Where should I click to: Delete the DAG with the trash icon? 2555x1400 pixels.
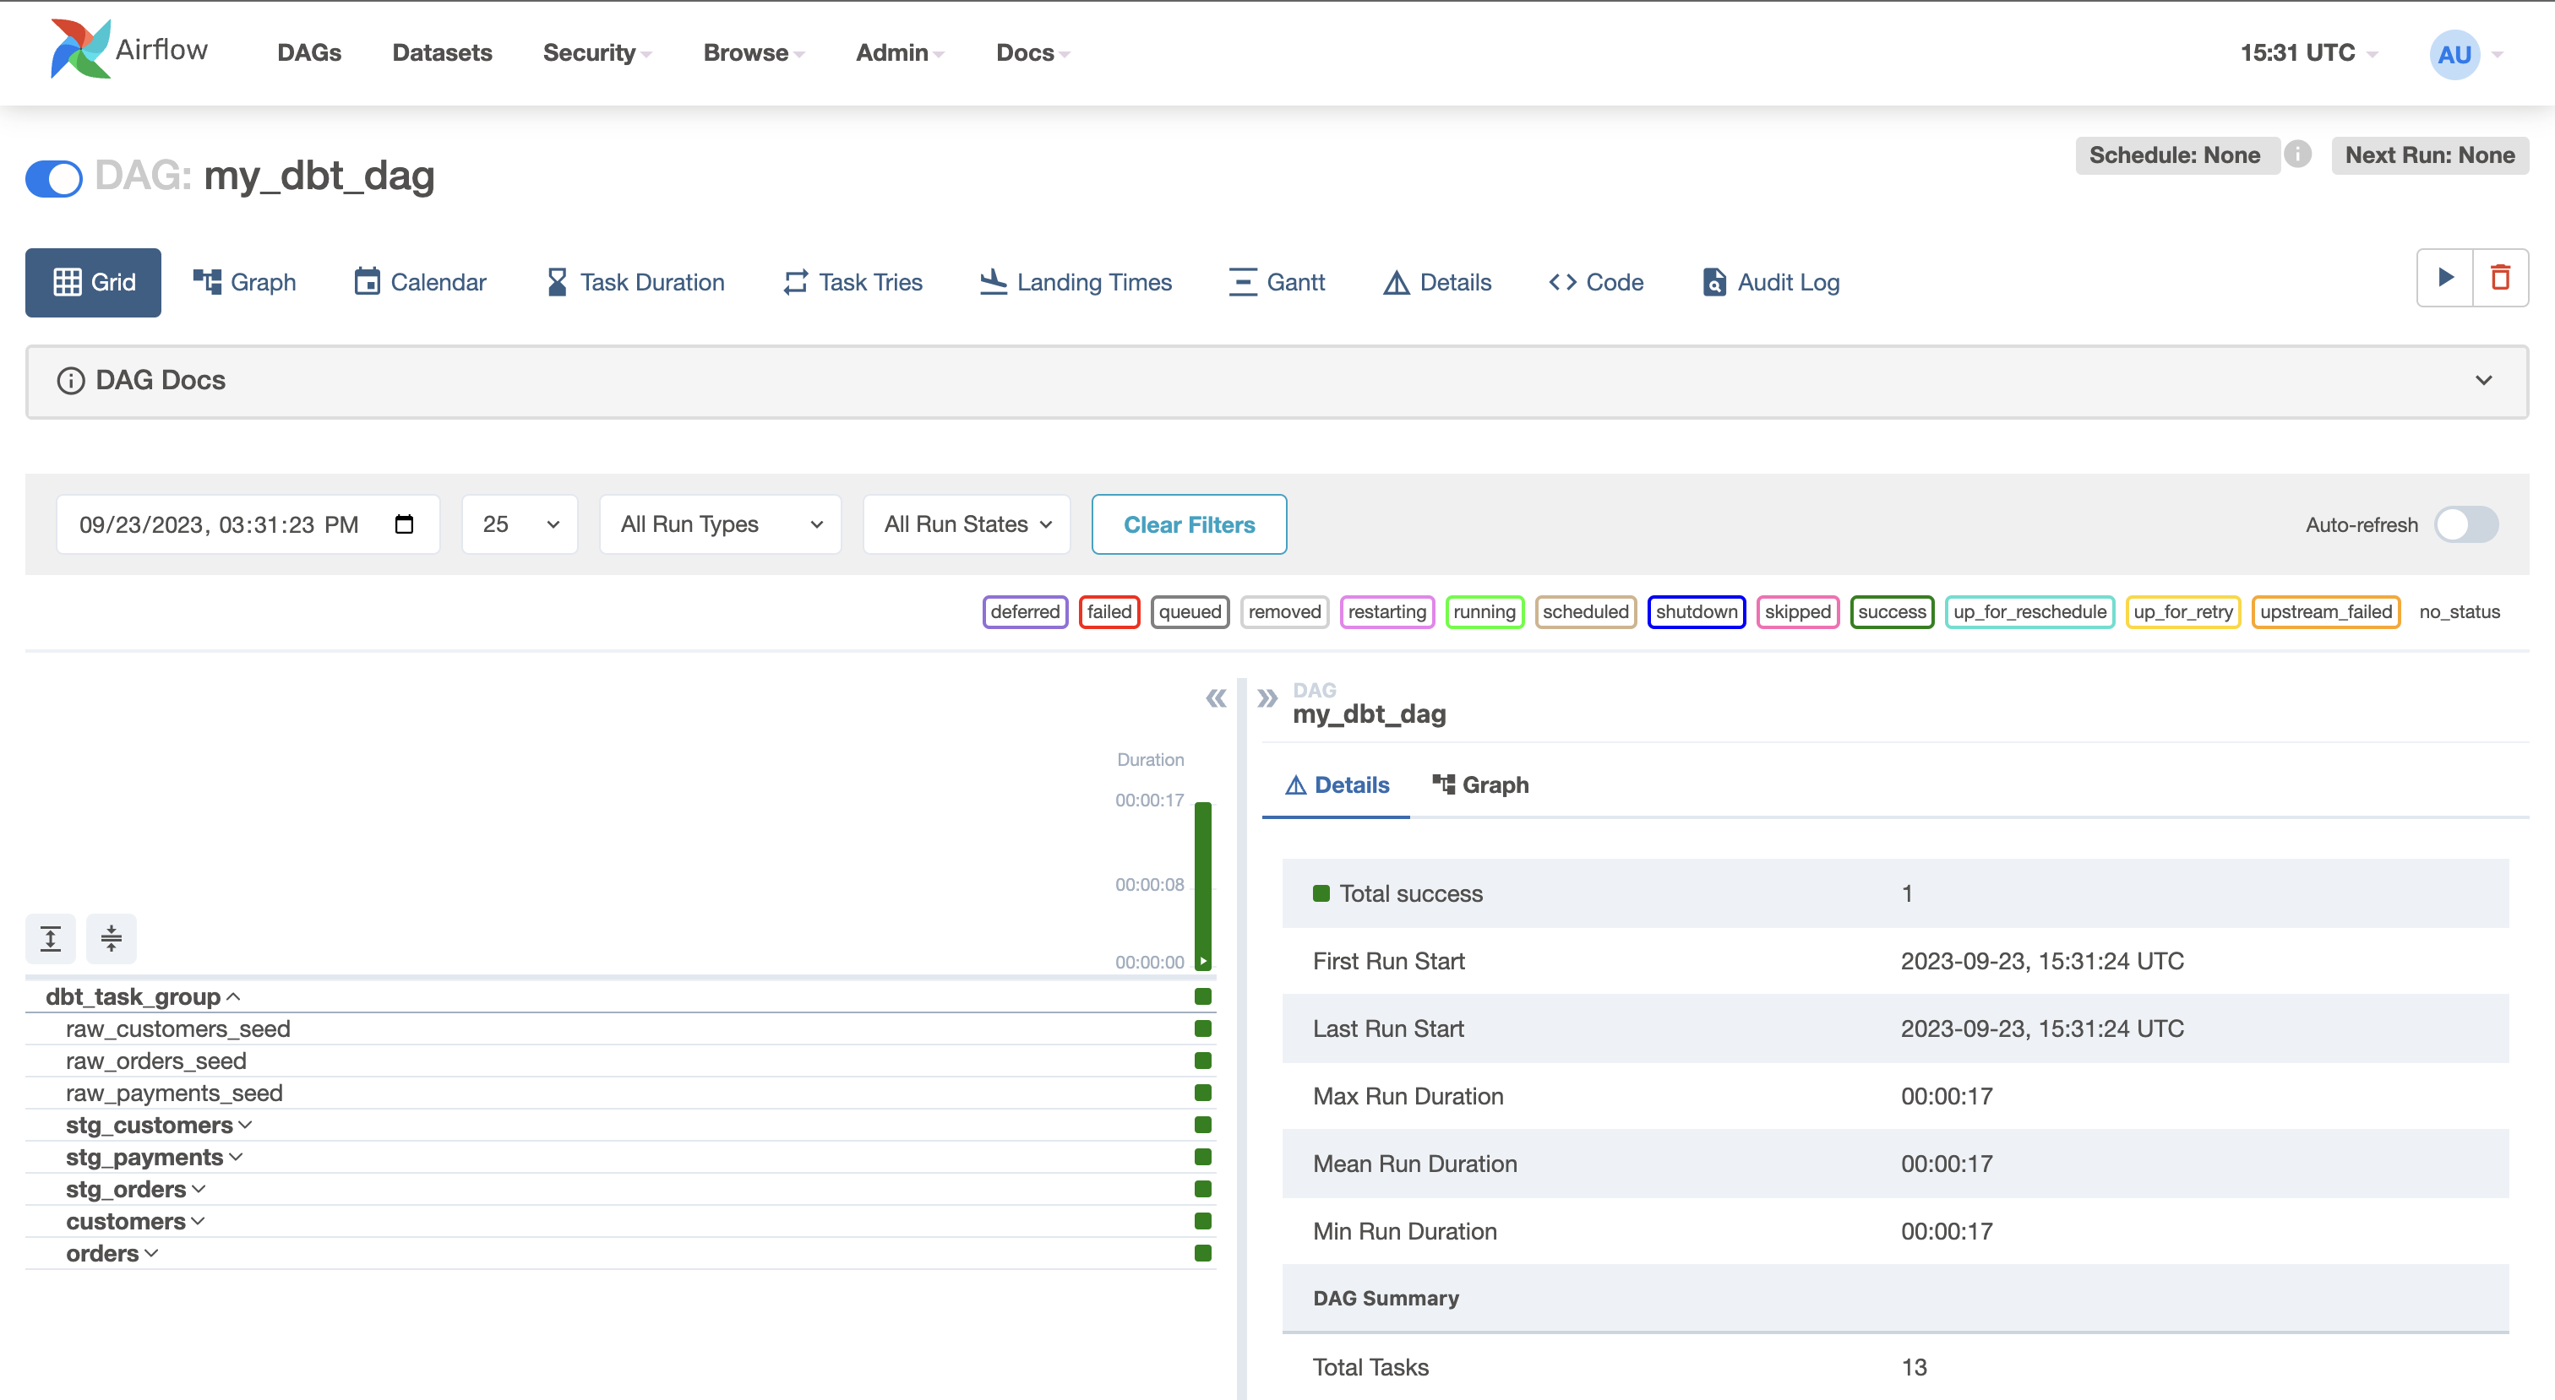point(2500,278)
